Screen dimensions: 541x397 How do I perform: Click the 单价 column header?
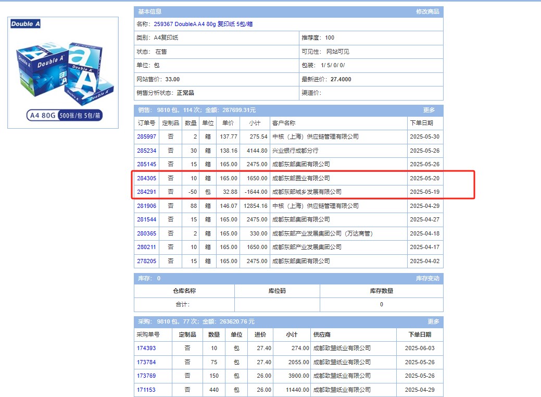pyautogui.click(x=228, y=123)
